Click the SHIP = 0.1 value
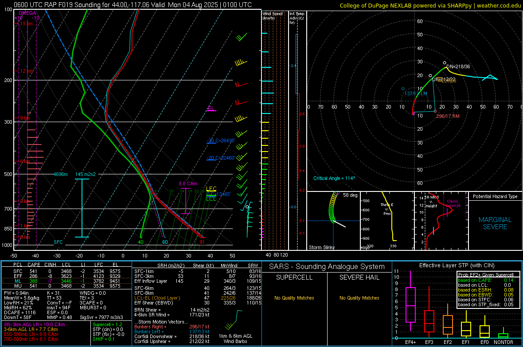523x347 pixels. click(104, 339)
